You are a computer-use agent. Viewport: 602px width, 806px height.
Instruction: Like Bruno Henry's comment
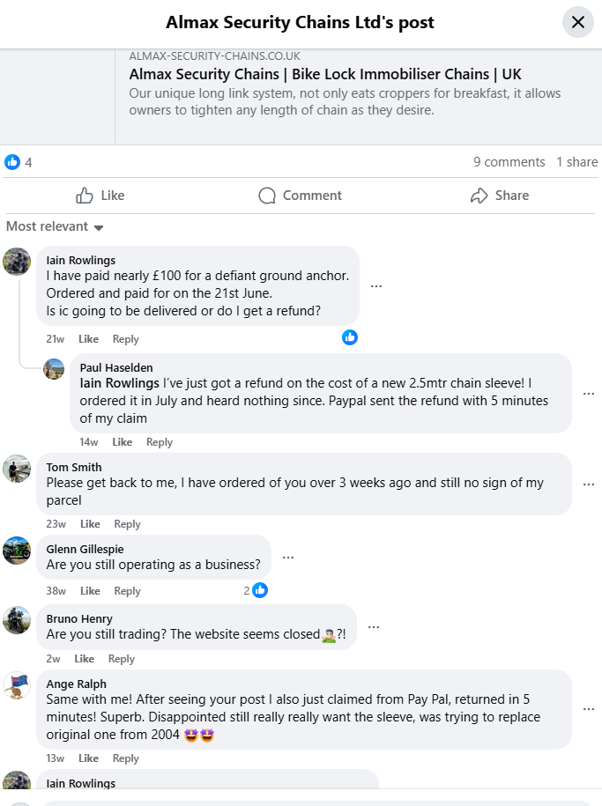(85, 659)
